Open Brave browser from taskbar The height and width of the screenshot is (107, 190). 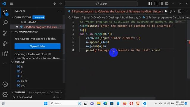138,103
